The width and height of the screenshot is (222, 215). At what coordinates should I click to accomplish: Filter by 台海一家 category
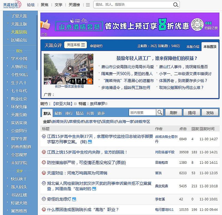[x=126, y=121]
